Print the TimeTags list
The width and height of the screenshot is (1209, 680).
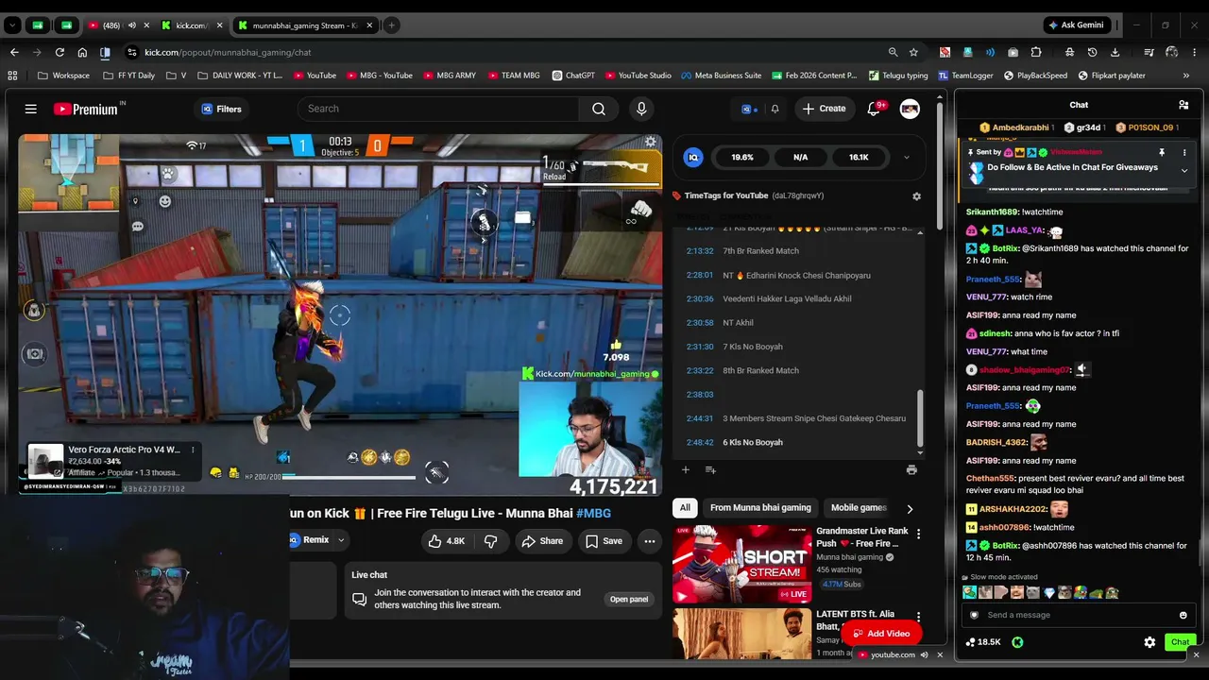click(911, 469)
